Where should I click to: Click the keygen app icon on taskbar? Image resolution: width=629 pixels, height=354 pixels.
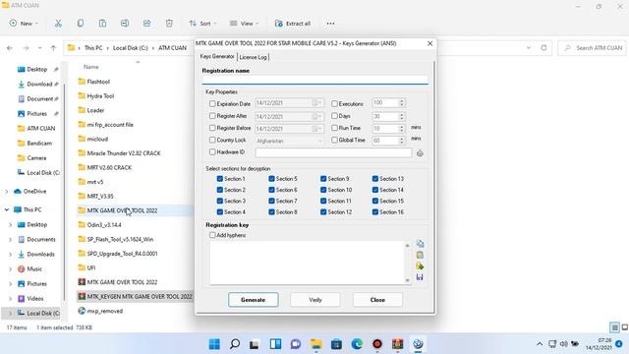coord(418,344)
